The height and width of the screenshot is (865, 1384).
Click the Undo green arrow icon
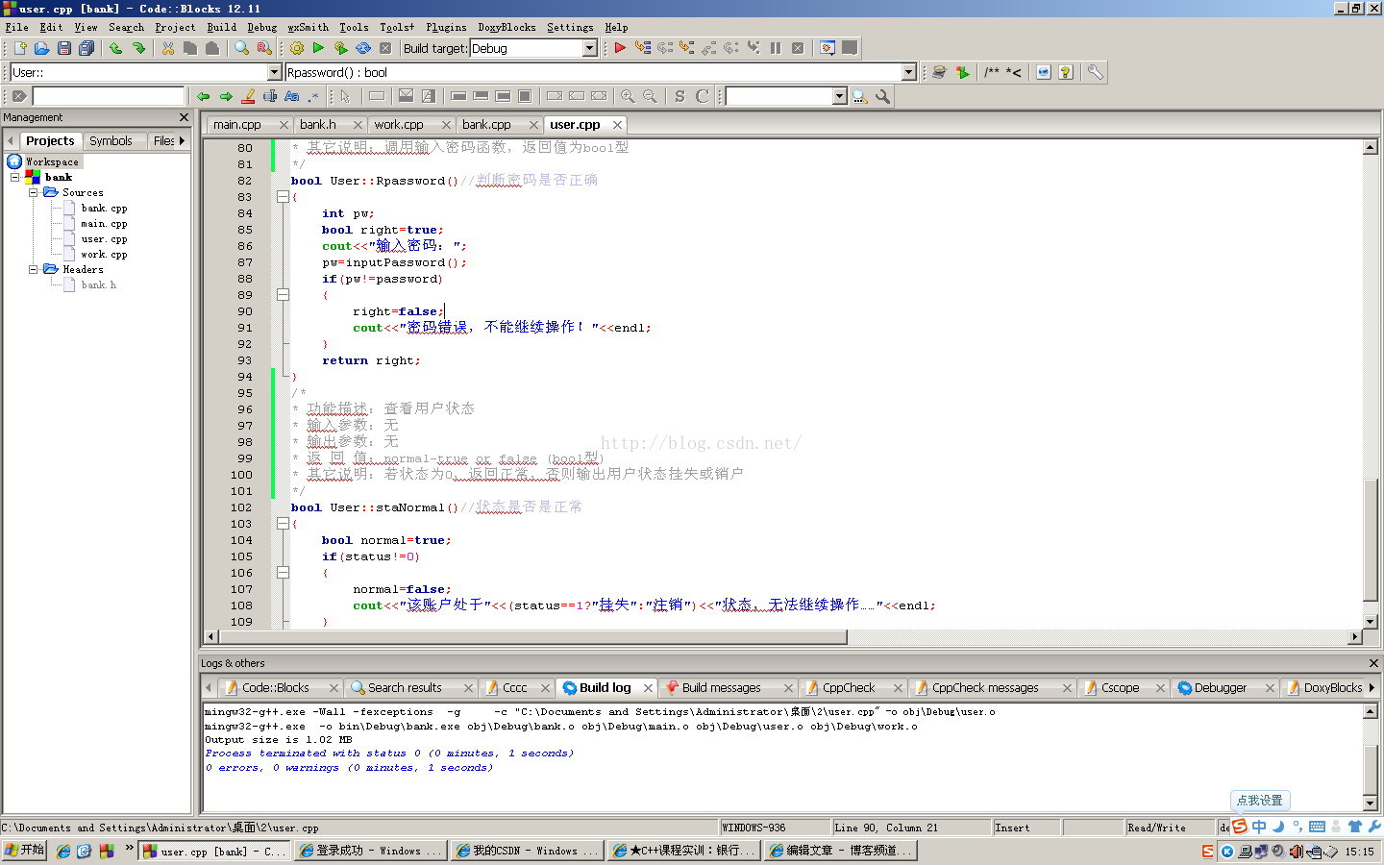[x=115, y=48]
